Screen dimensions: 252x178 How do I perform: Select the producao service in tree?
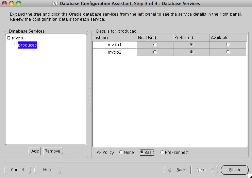27,45
